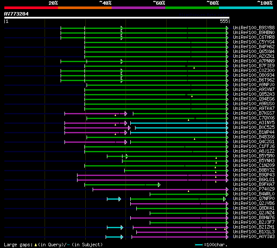
Task: Click the cyan ~100% legend segment
Action: pyautogui.click(x=246, y=8)
